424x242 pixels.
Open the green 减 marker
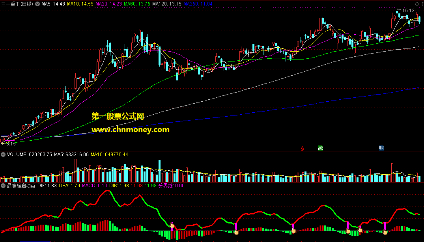[320, 148]
